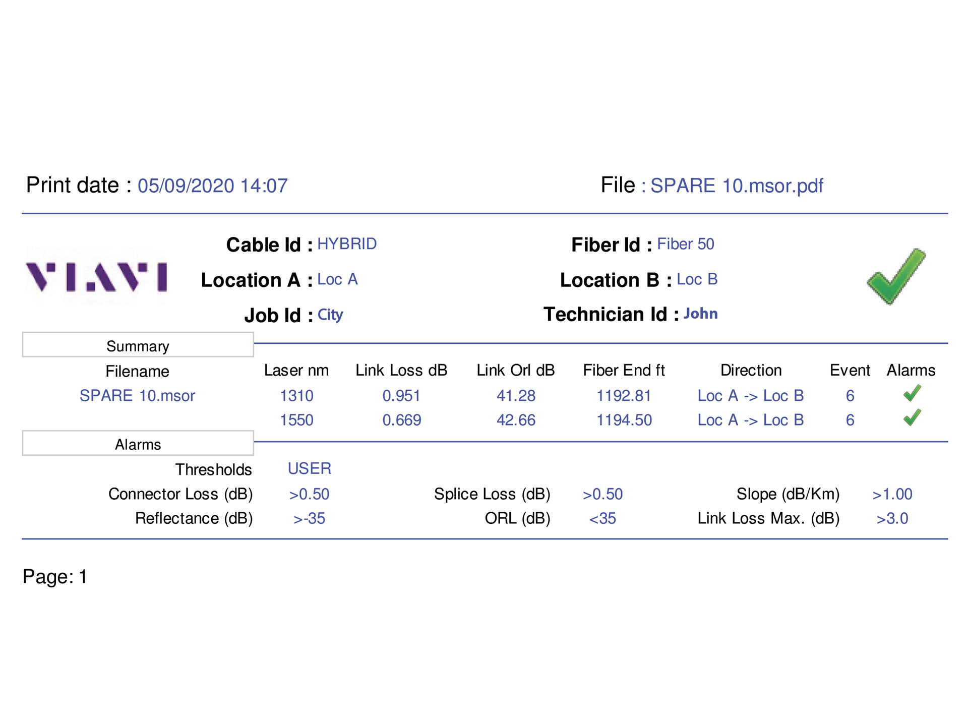Screen dimensions: 968x726
Task: Click the Job Id value City
Action: [x=330, y=315]
